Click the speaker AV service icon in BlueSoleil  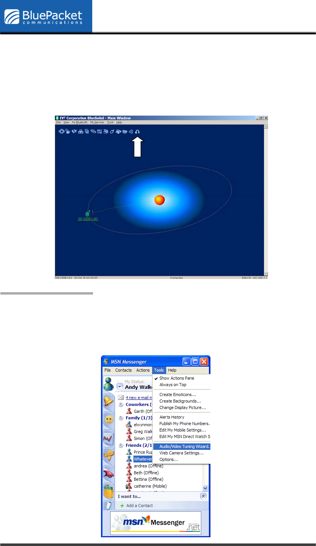click(131, 132)
